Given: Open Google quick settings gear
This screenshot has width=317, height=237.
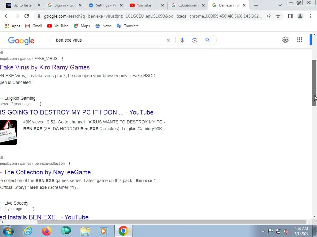Looking at the screenshot, I should (285, 40).
